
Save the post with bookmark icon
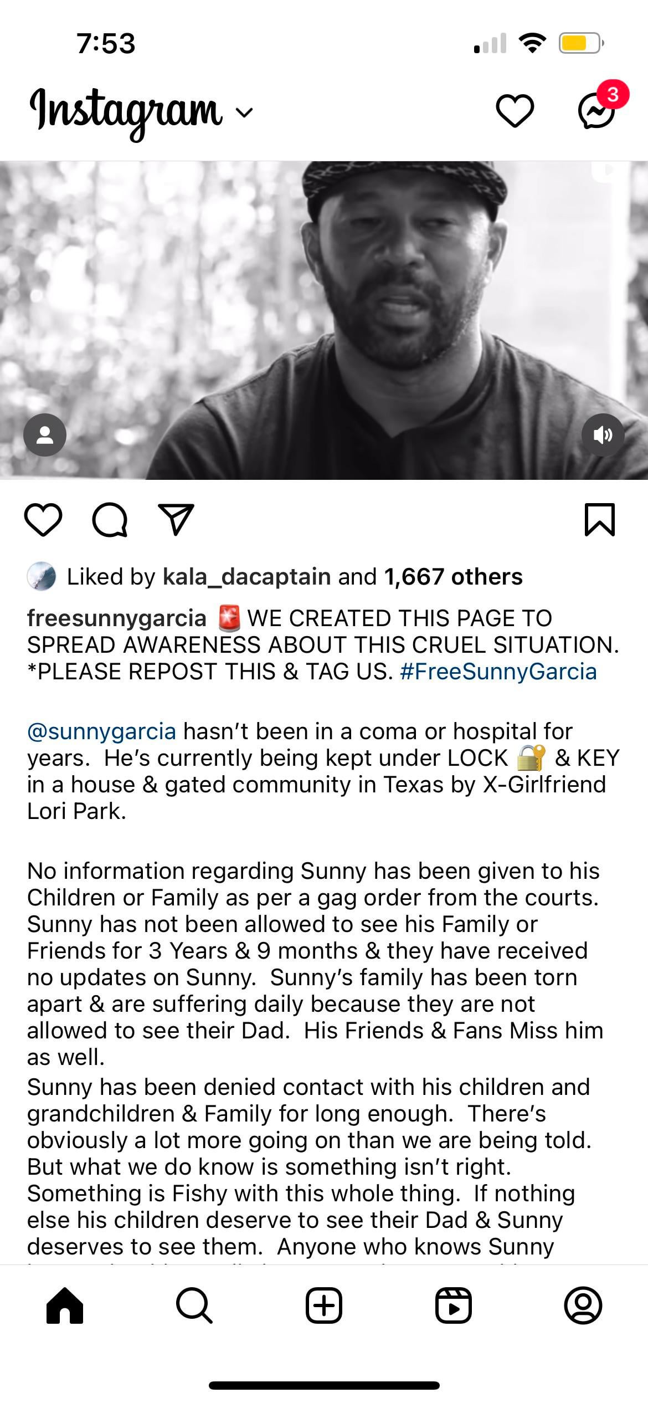[x=600, y=520]
